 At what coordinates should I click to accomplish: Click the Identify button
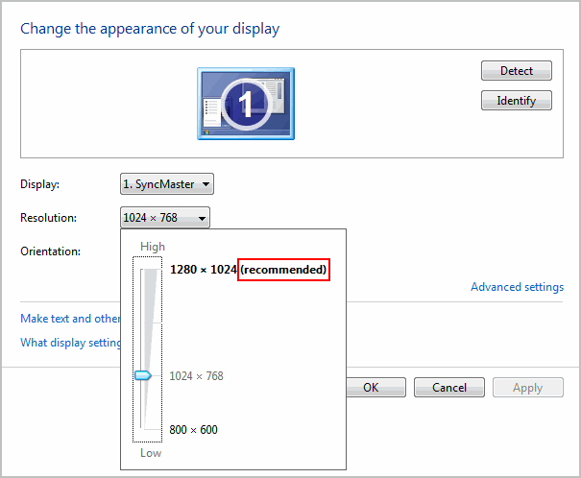517,101
